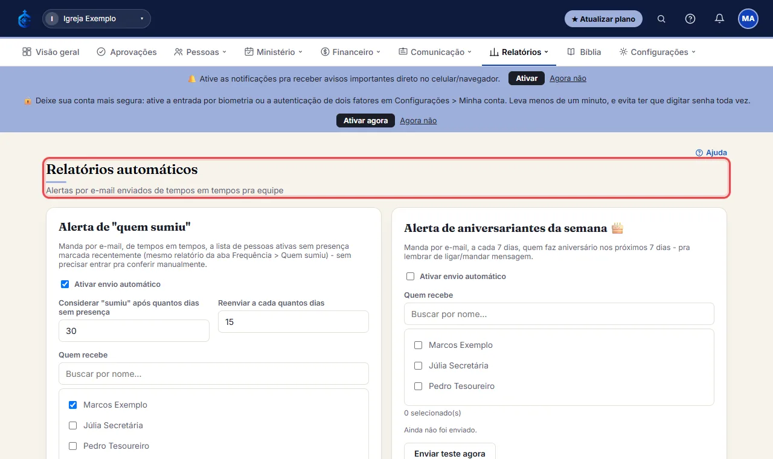Expand the Comunicação menu
The width and height of the screenshot is (773, 459).
[x=435, y=52]
